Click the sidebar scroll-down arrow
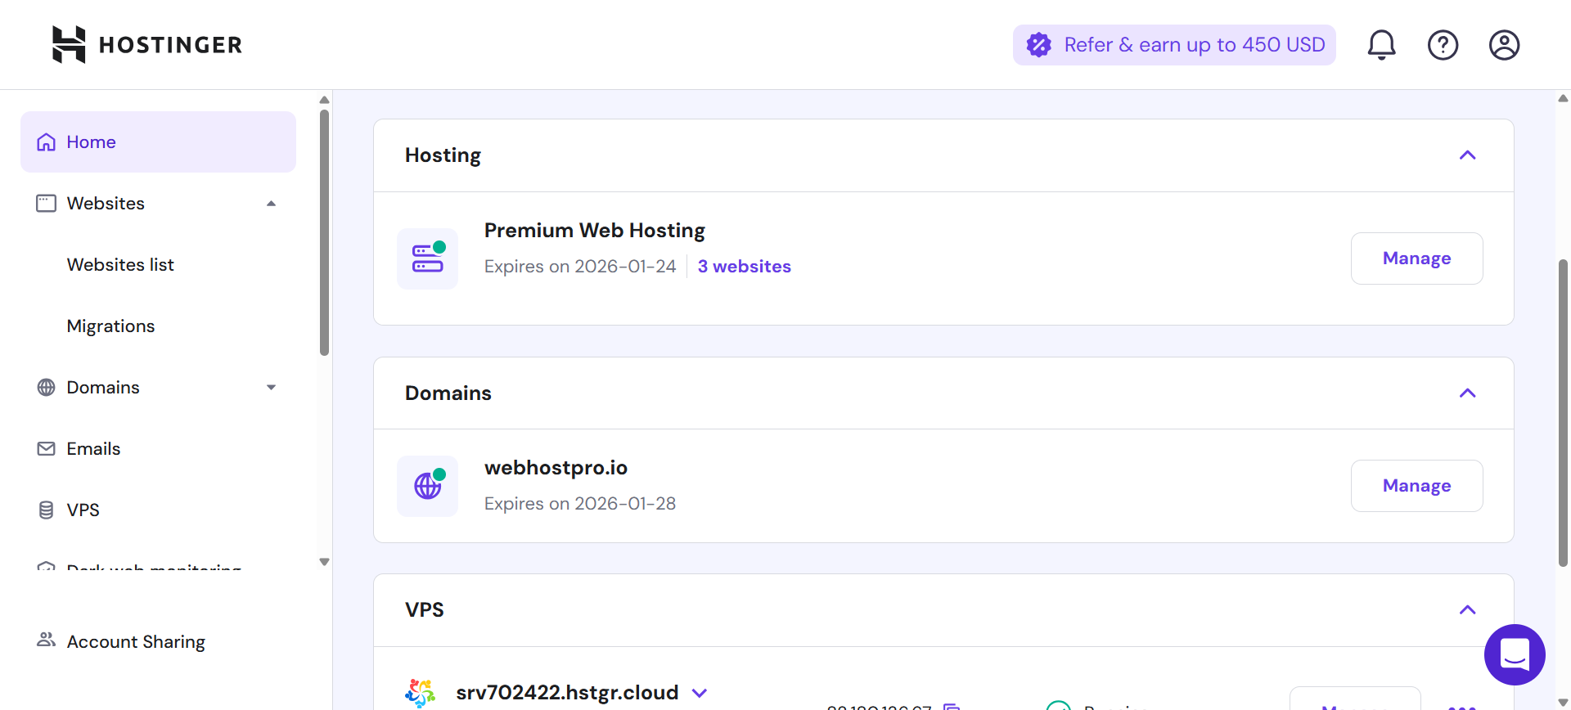 click(324, 562)
